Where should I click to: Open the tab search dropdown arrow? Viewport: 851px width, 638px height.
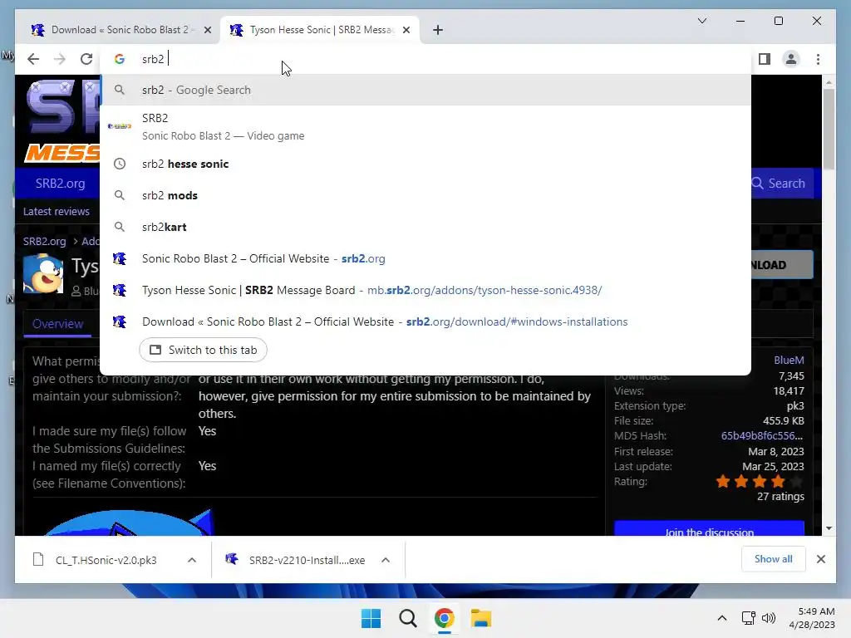(701, 21)
